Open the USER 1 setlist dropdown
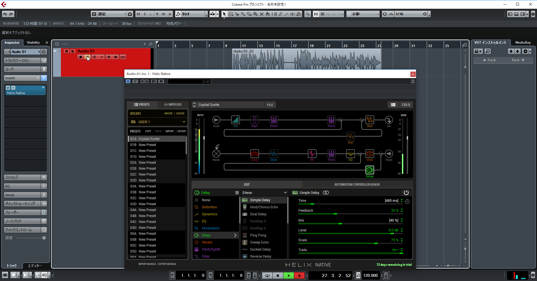This screenshot has width=537, height=281. (158, 122)
